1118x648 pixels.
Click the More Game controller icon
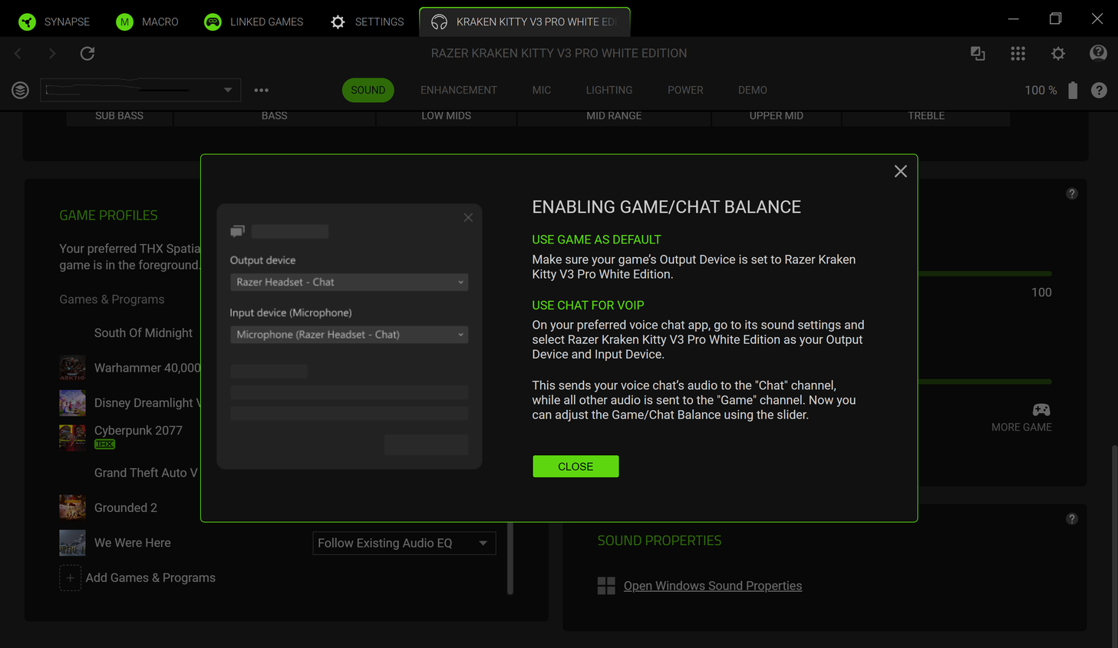click(1041, 409)
